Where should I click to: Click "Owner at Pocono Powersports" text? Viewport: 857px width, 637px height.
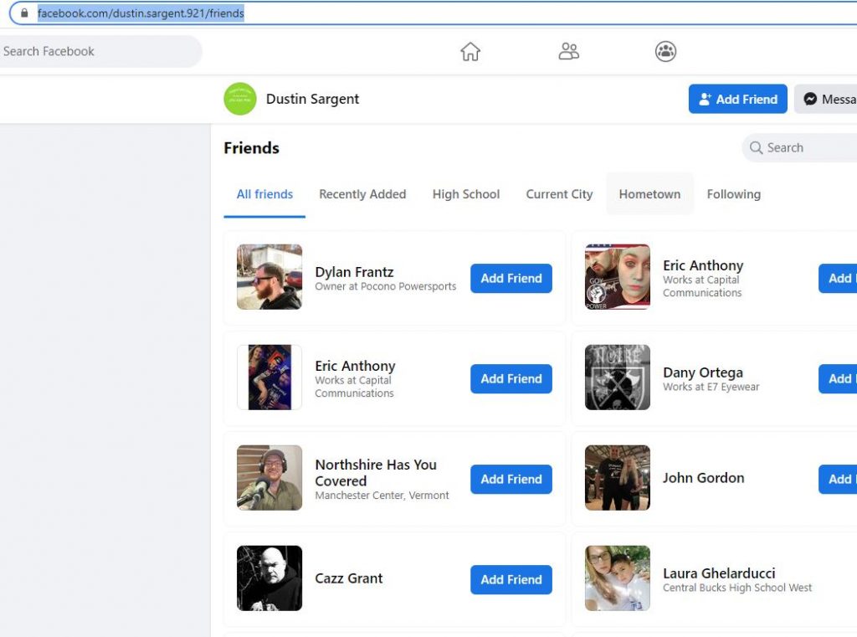(385, 286)
